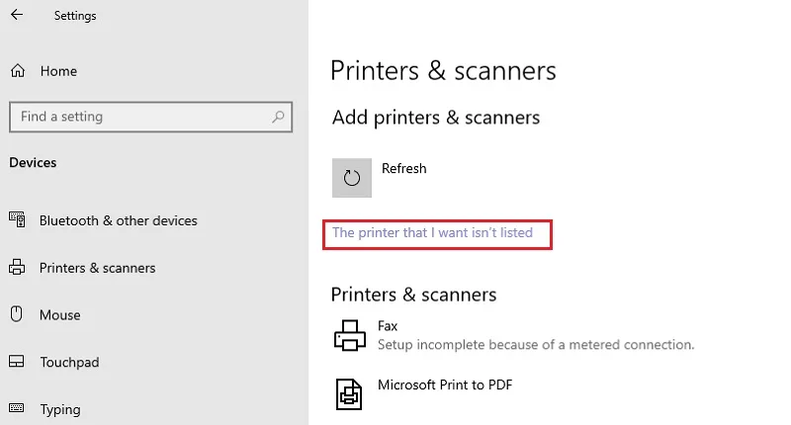The width and height of the screenshot is (791, 425).
Task: Open the Typing settings label
Action: (60, 409)
